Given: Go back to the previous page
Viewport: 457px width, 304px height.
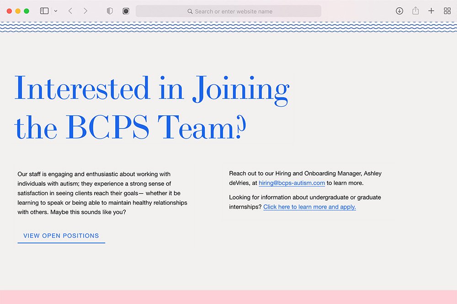Looking at the screenshot, I should 70,10.
